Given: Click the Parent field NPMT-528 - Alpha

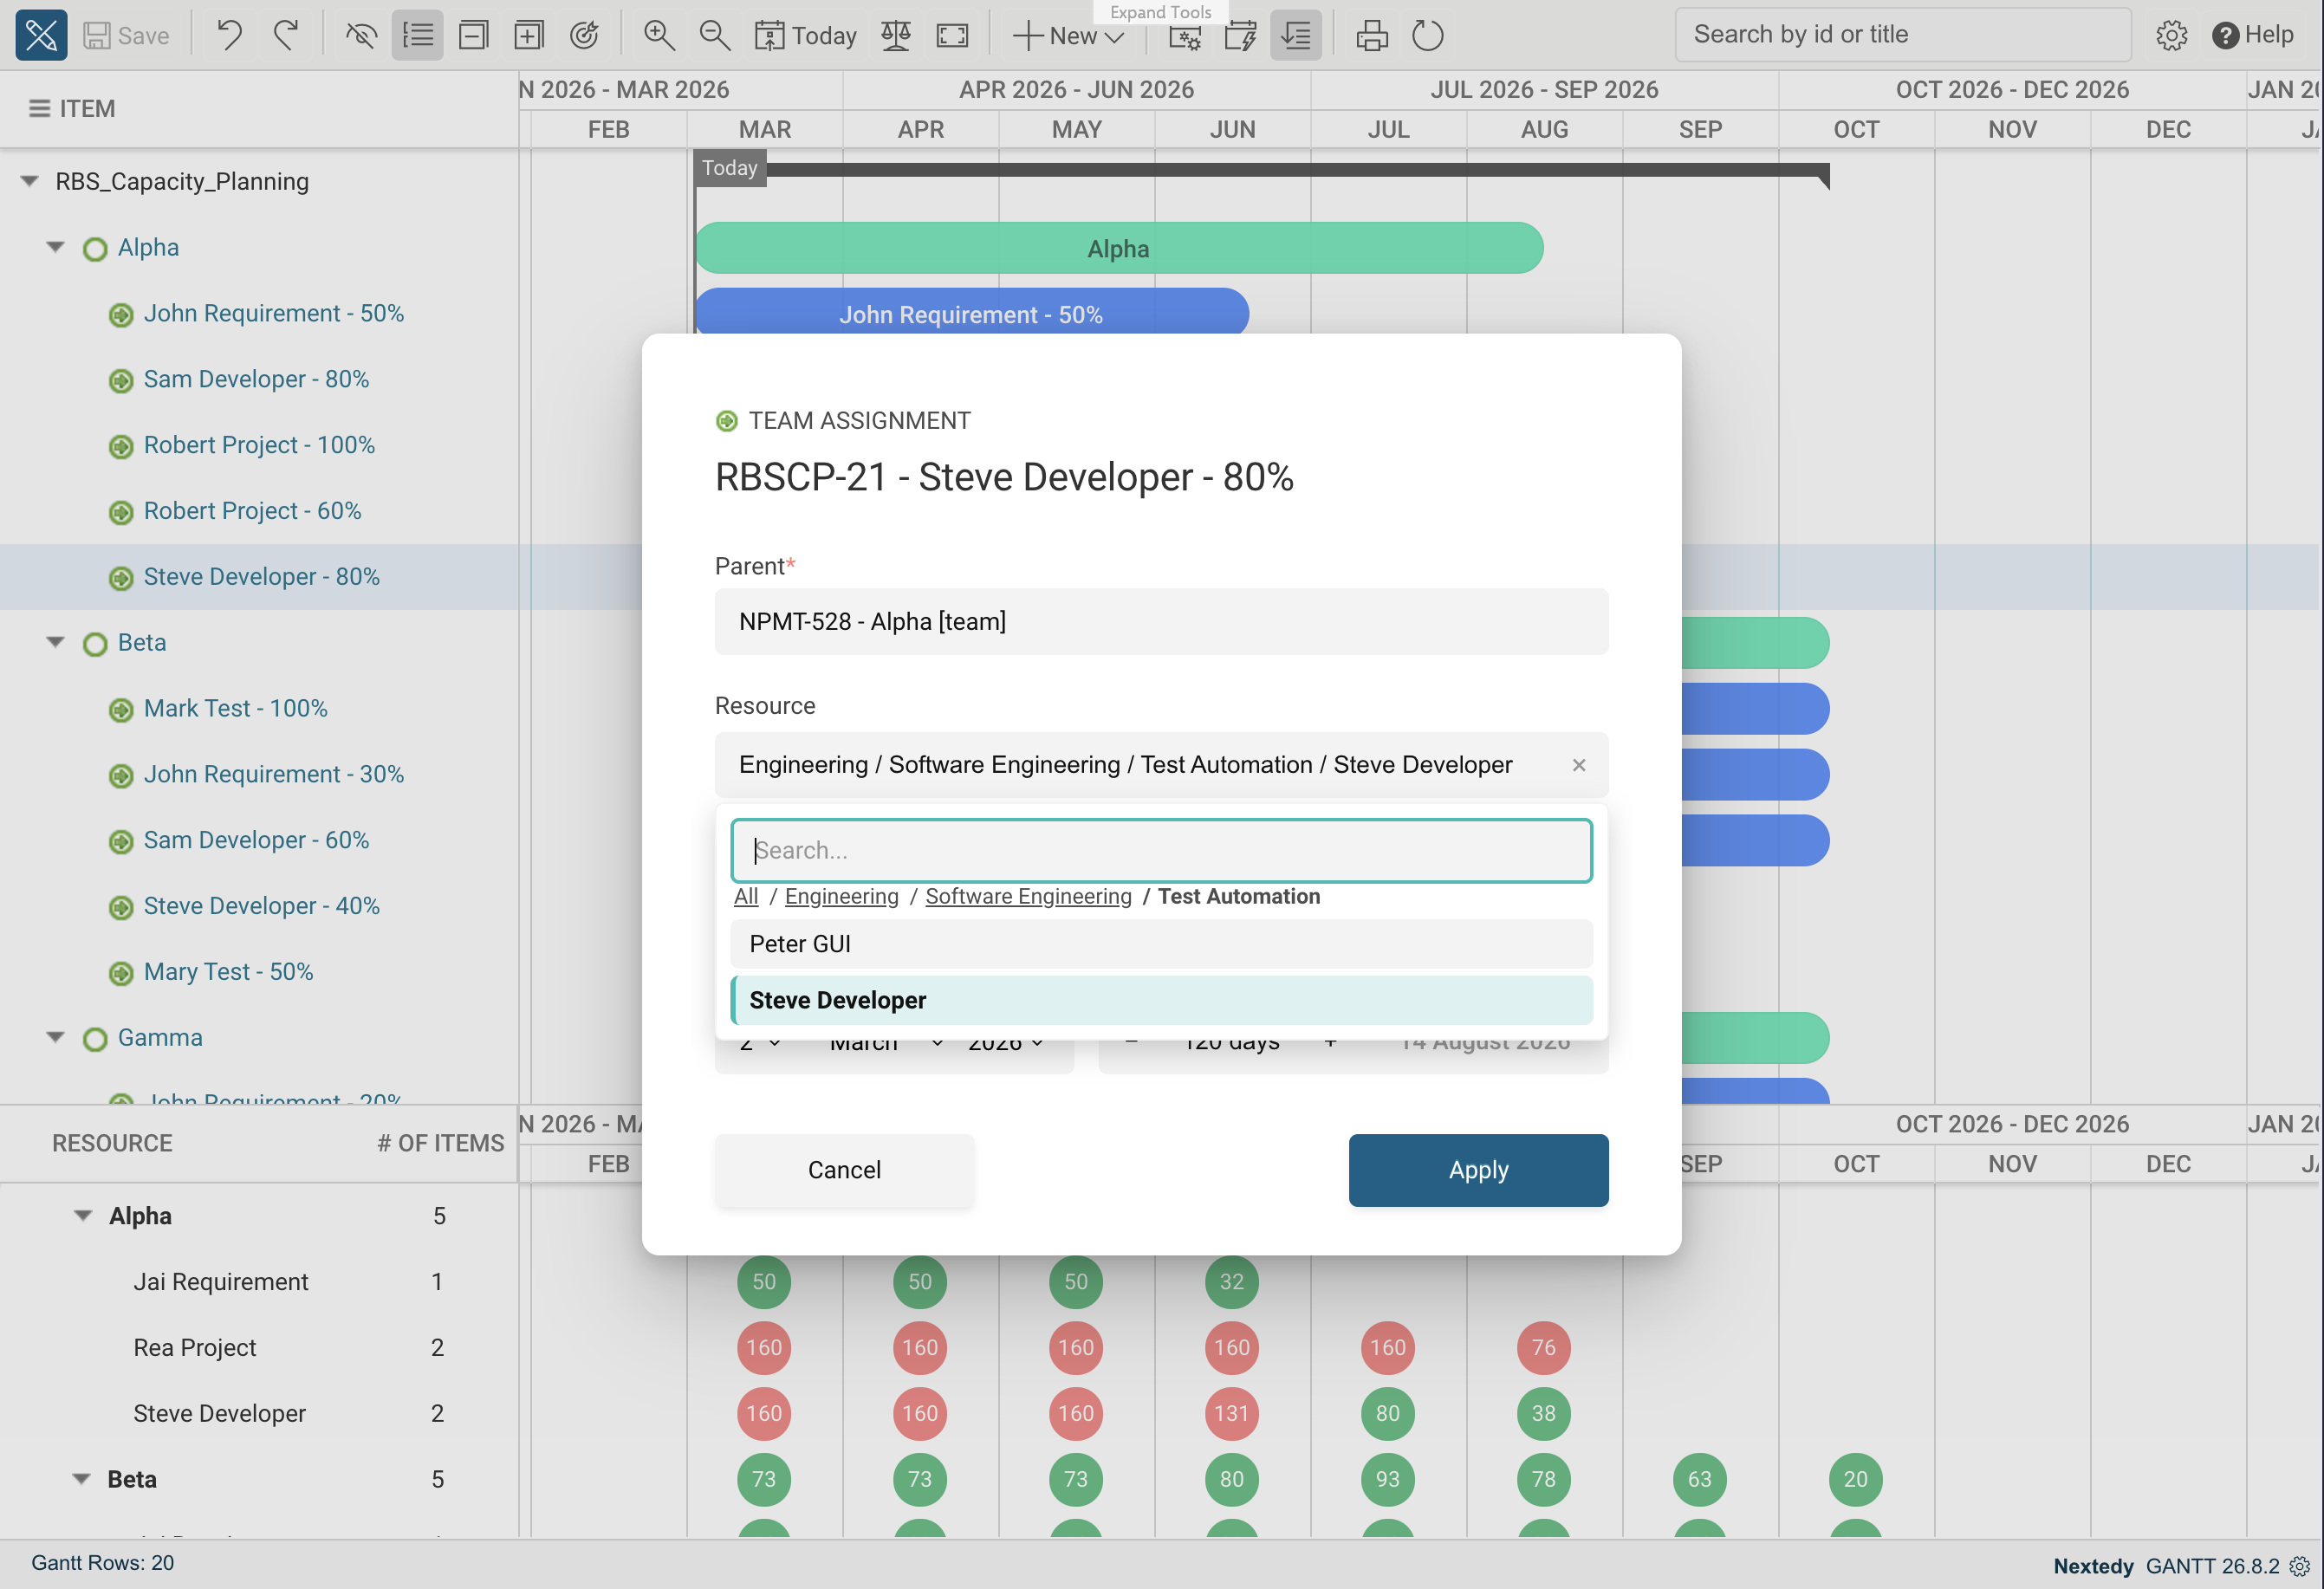Looking at the screenshot, I should [x=1161, y=622].
